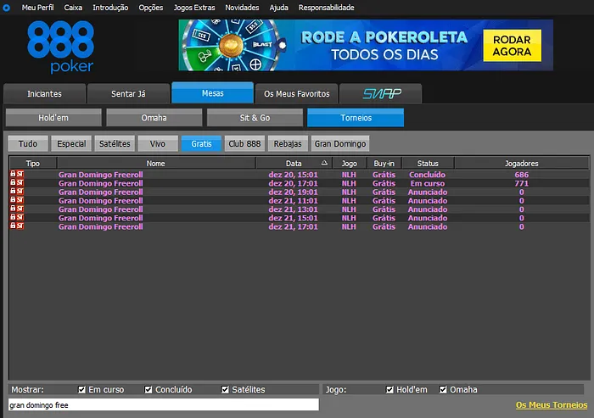Click the 686 players count cell

click(521, 175)
